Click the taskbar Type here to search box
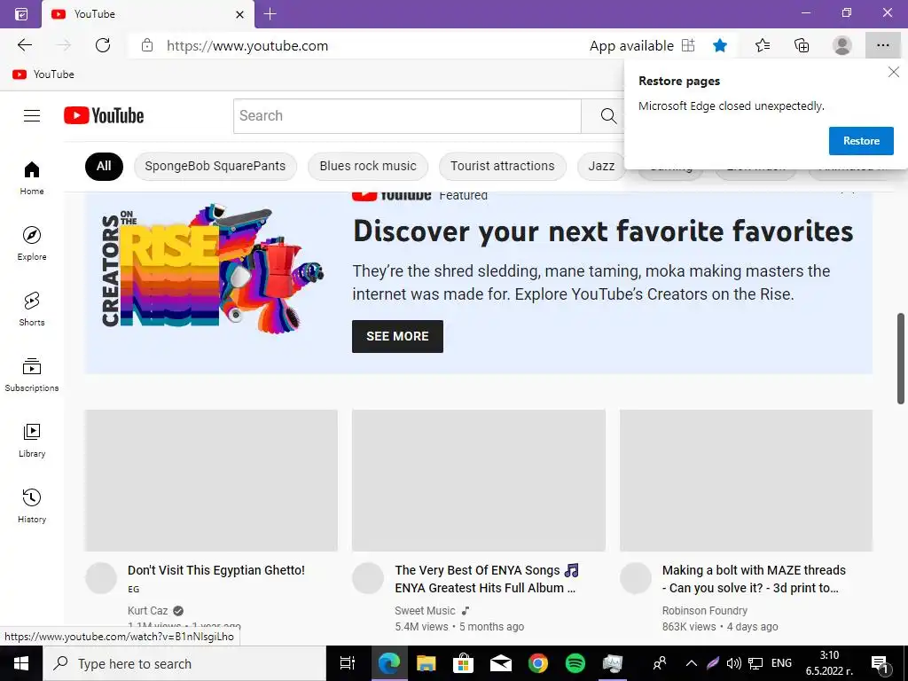 point(184,663)
